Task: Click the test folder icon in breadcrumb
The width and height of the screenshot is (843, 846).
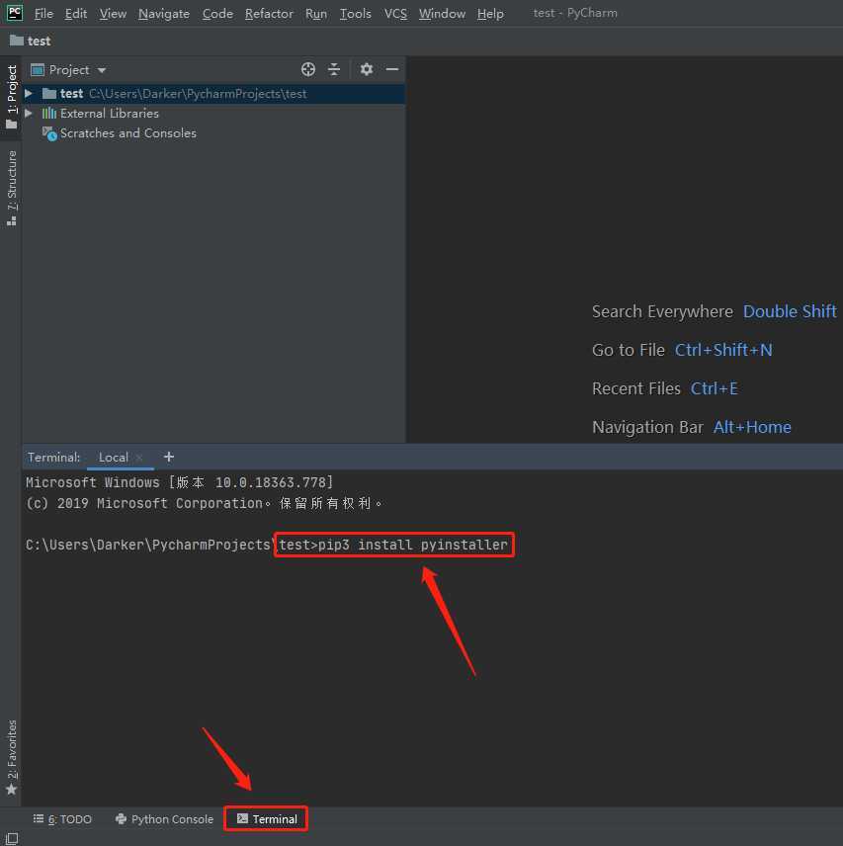Action: coord(17,41)
